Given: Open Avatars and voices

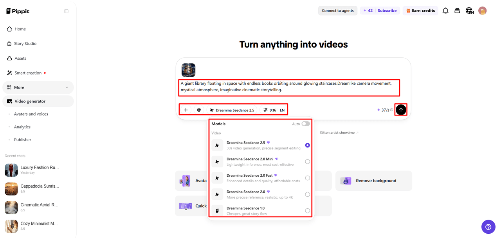Looking at the screenshot, I should click(31, 114).
